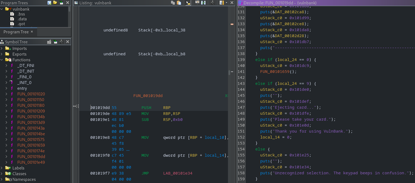The width and height of the screenshot is (415, 183).
Task: Take a snapshot of the Listing view
Action: tap(213, 3)
